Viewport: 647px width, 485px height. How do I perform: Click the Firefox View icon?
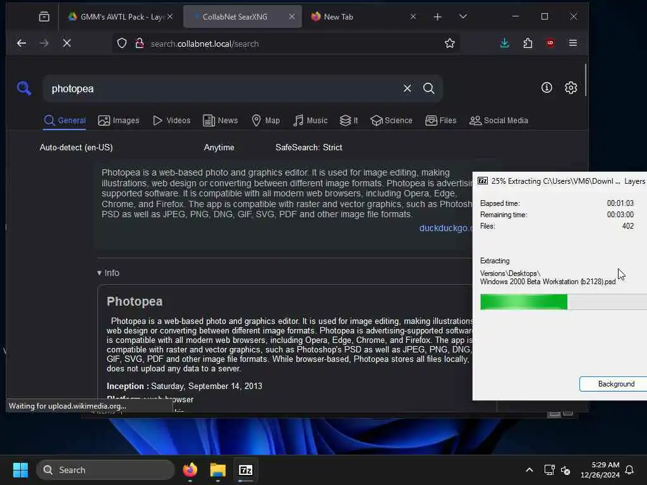[x=44, y=16]
